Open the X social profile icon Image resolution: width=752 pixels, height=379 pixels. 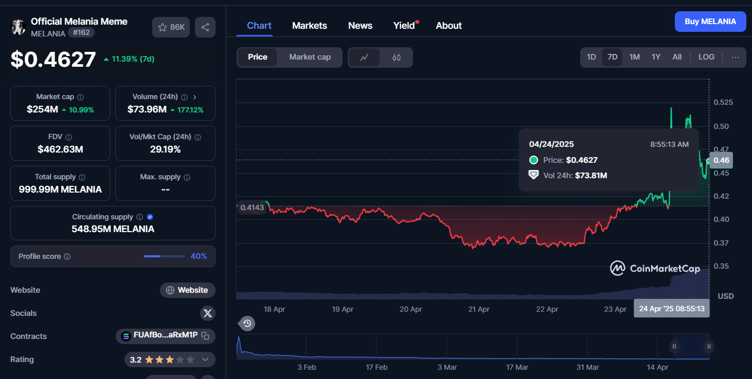click(x=207, y=313)
